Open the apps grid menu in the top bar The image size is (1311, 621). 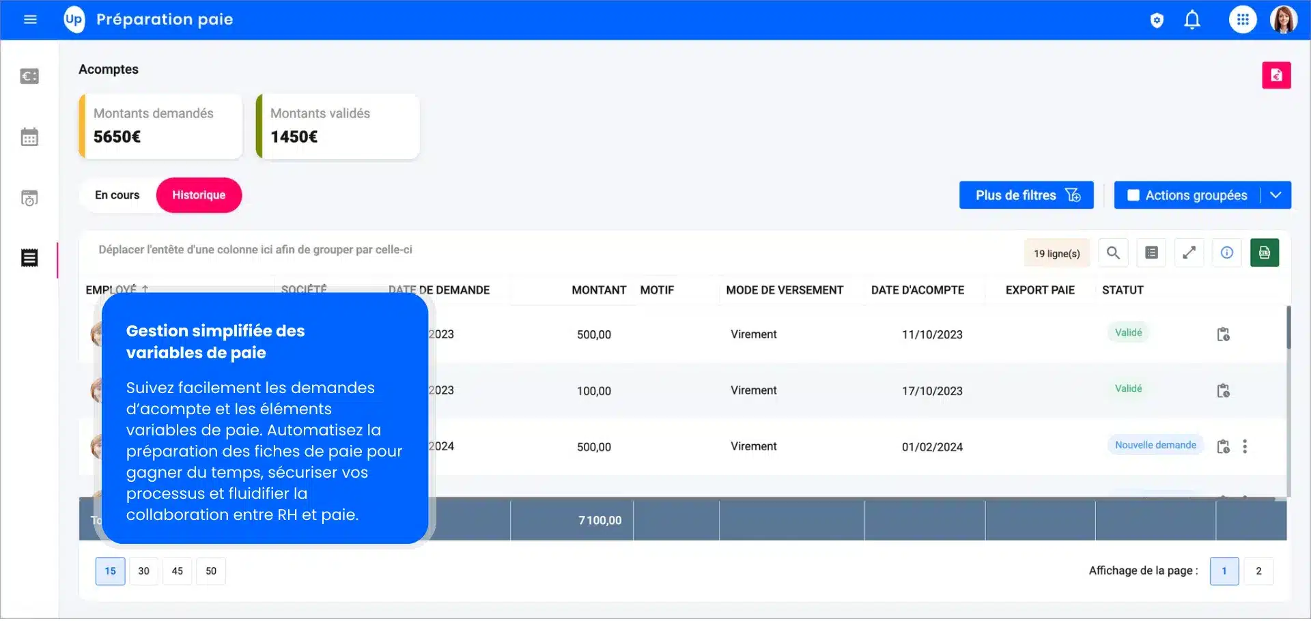(1242, 19)
